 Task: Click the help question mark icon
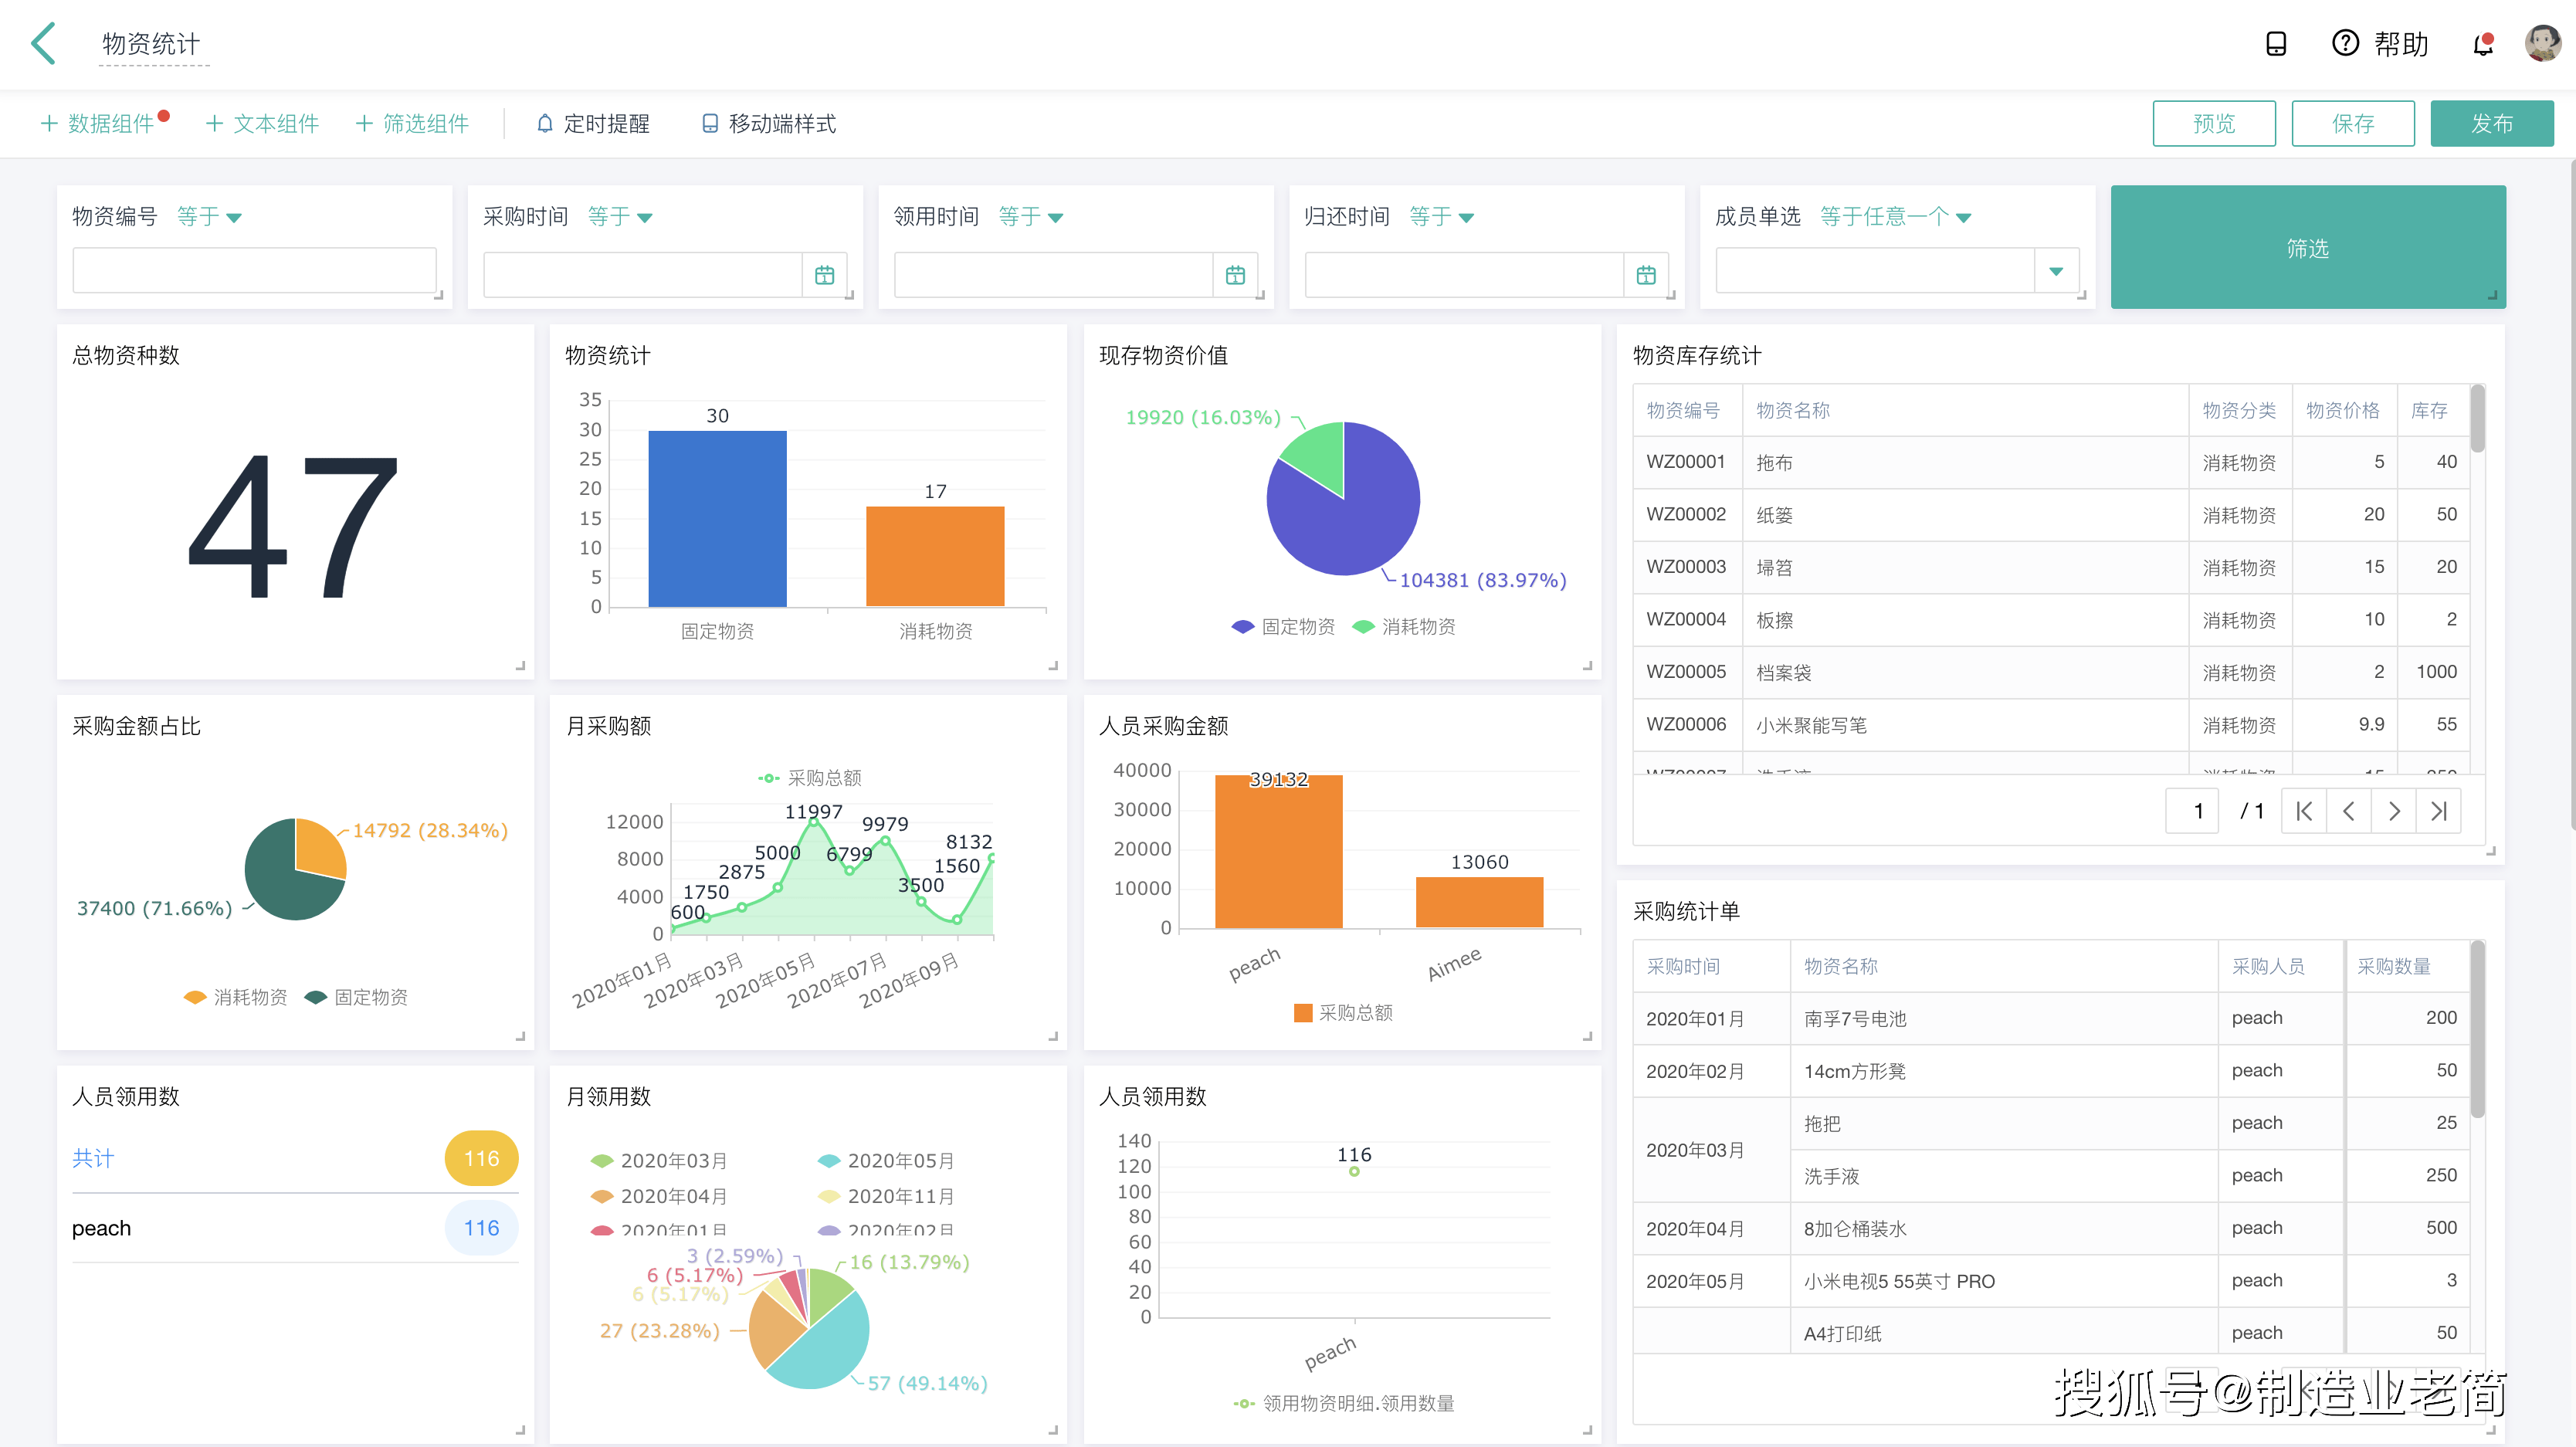click(x=2344, y=43)
